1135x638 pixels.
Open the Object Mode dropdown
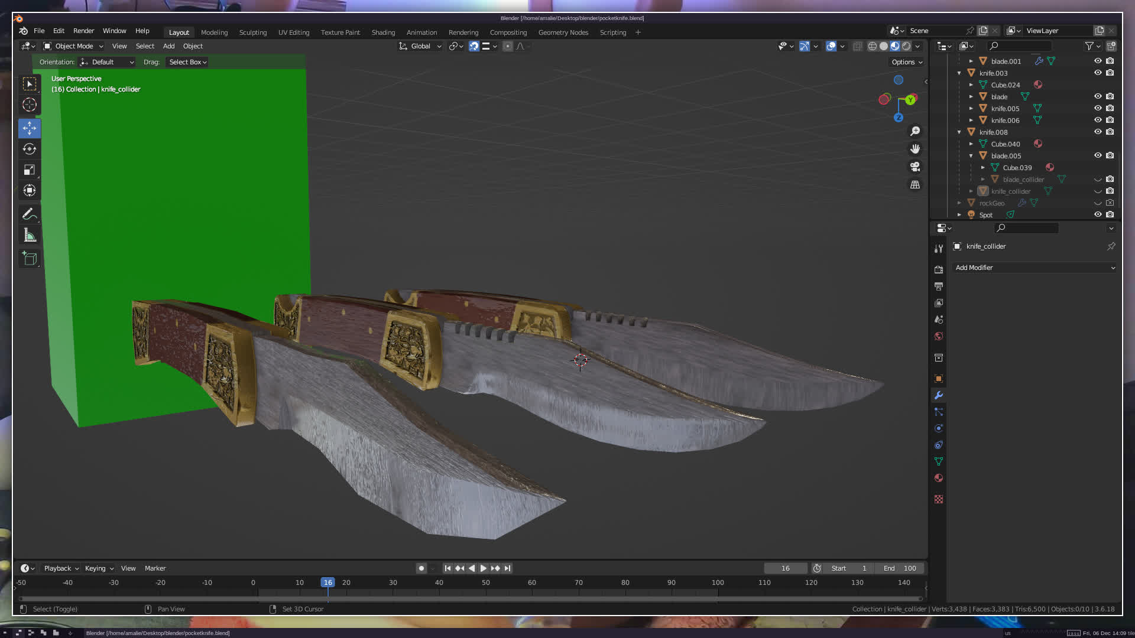coord(74,46)
